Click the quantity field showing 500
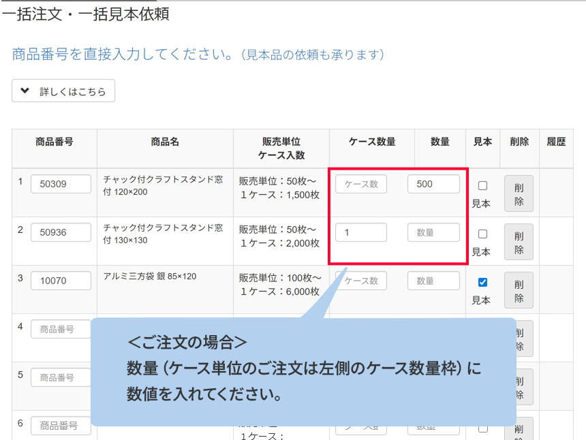The height and width of the screenshot is (440, 586). pyautogui.click(x=433, y=184)
